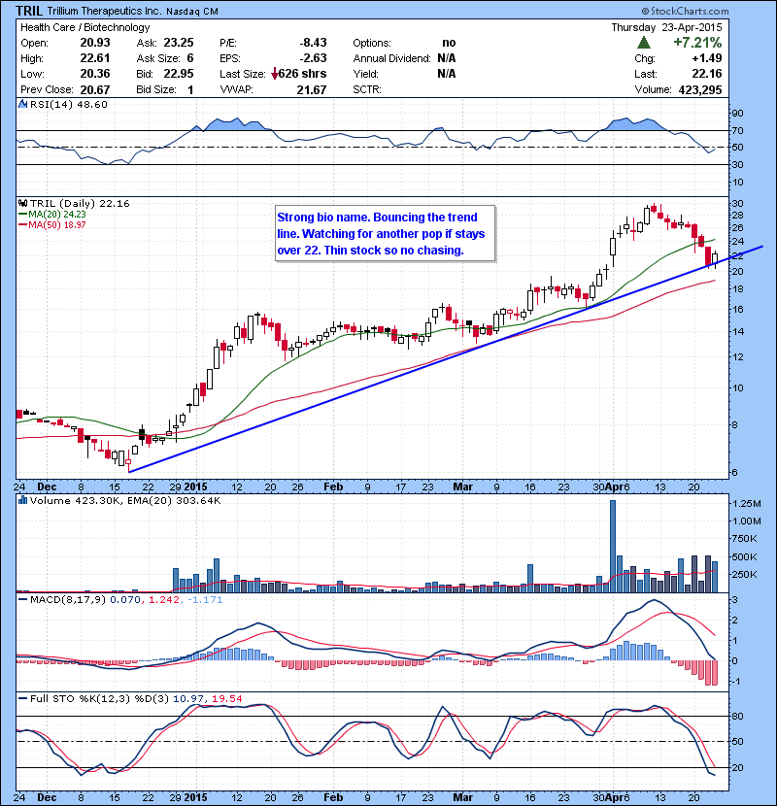Viewport: 777px width, 806px height.
Task: Click the SCTR label
Action: pyautogui.click(x=367, y=90)
